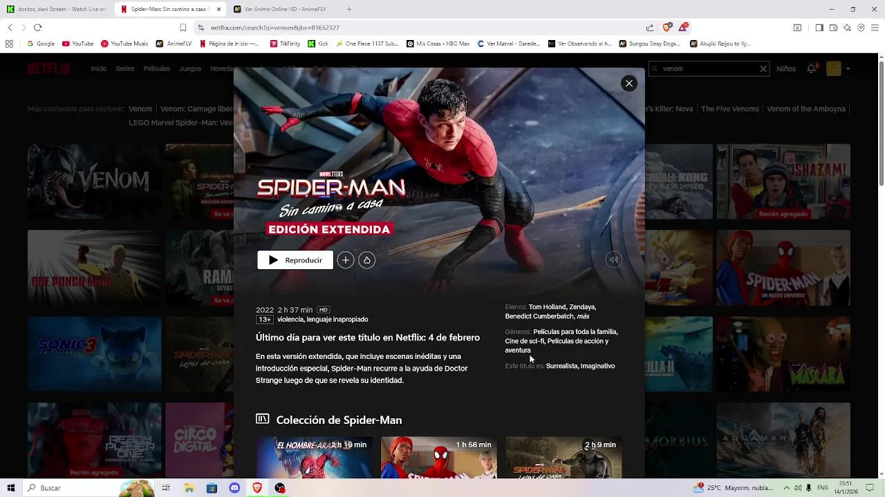The height and width of the screenshot is (497, 885).
Task: Click the Venom suggestion link in explore row
Action: [x=140, y=109]
